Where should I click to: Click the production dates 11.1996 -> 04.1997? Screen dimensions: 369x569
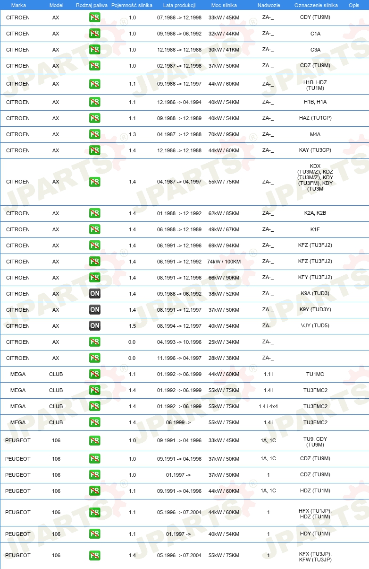coord(179,358)
